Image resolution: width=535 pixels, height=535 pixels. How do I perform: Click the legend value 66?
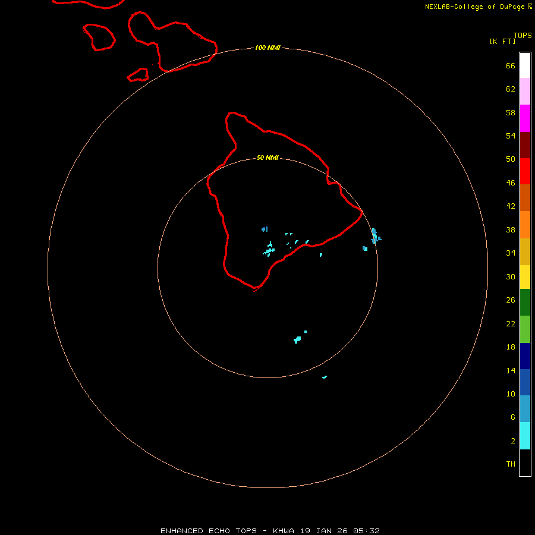(x=511, y=66)
